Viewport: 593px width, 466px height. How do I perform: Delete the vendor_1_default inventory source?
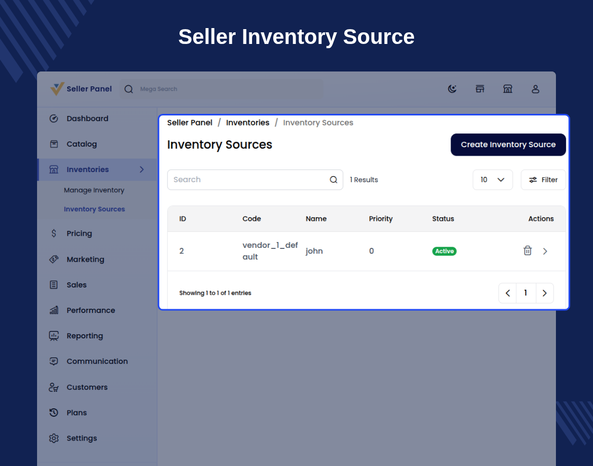pos(527,250)
